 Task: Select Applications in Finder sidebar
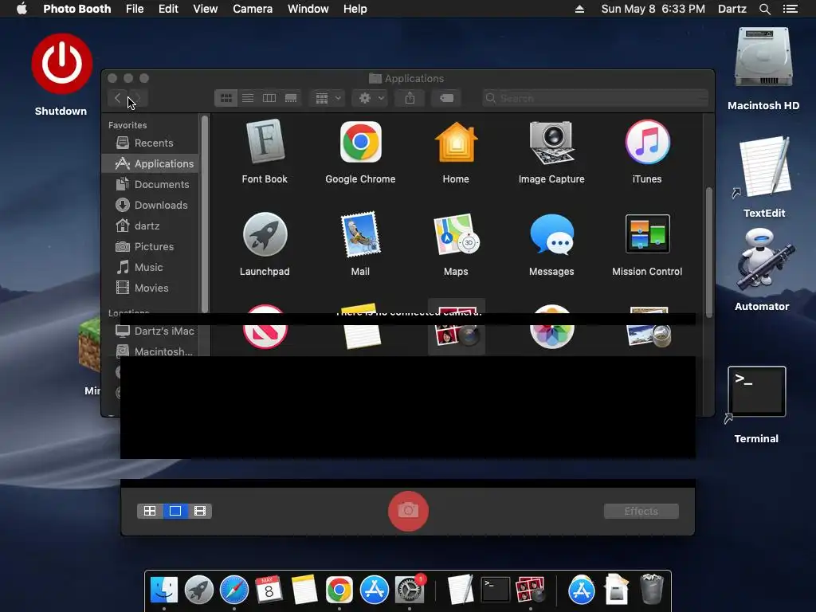(x=150, y=163)
